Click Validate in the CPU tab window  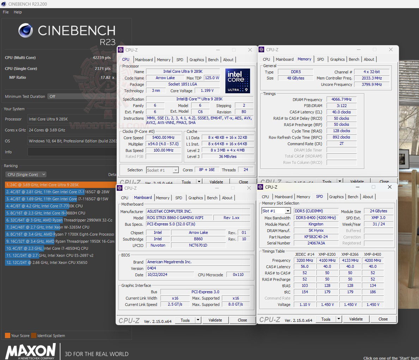[x=216, y=182]
